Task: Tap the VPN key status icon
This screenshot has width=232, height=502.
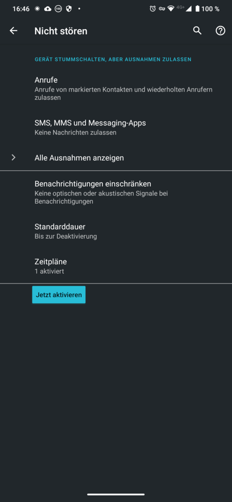Action: pyautogui.click(x=162, y=9)
